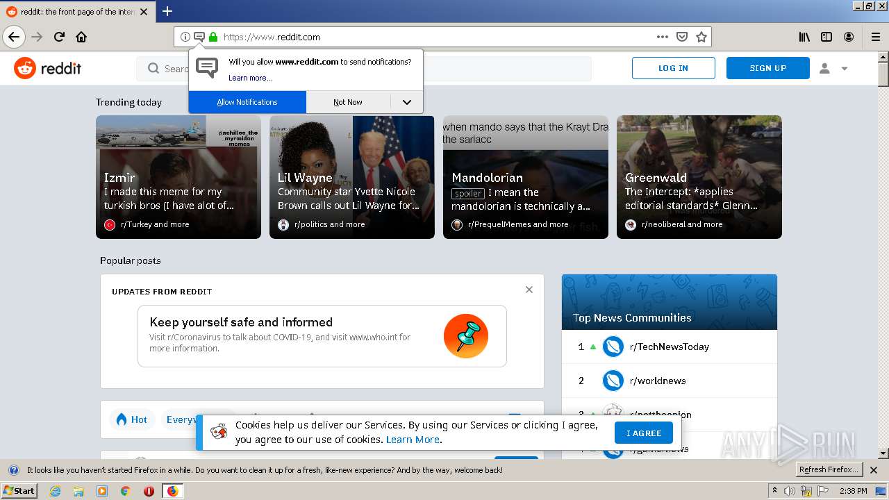889x500 pixels.
Task: Launch Chrome from taskbar
Action: [125, 491]
